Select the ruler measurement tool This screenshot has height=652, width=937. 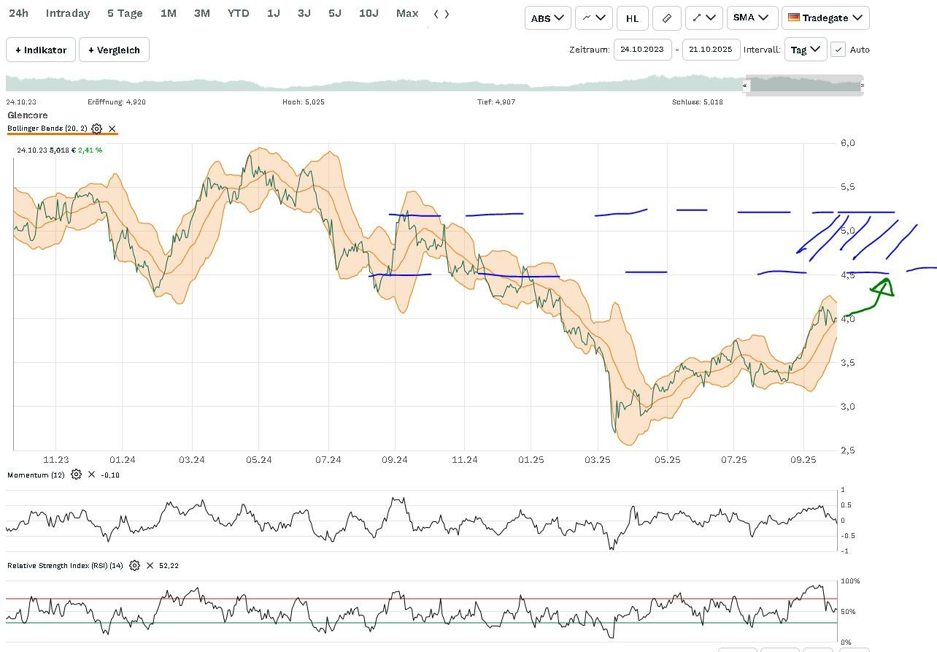pos(666,18)
